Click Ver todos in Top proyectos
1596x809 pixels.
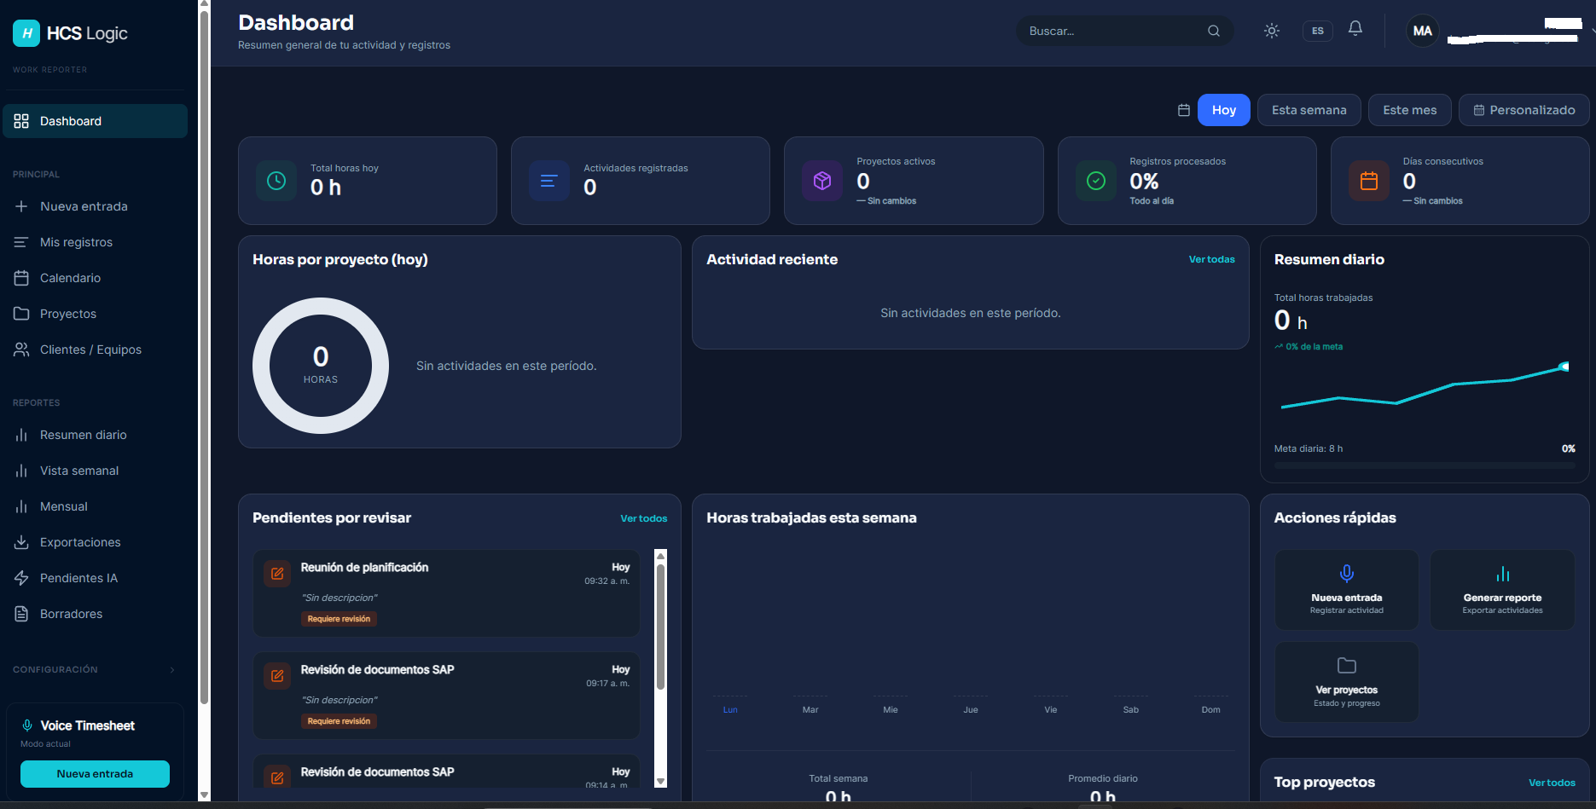(x=1552, y=783)
